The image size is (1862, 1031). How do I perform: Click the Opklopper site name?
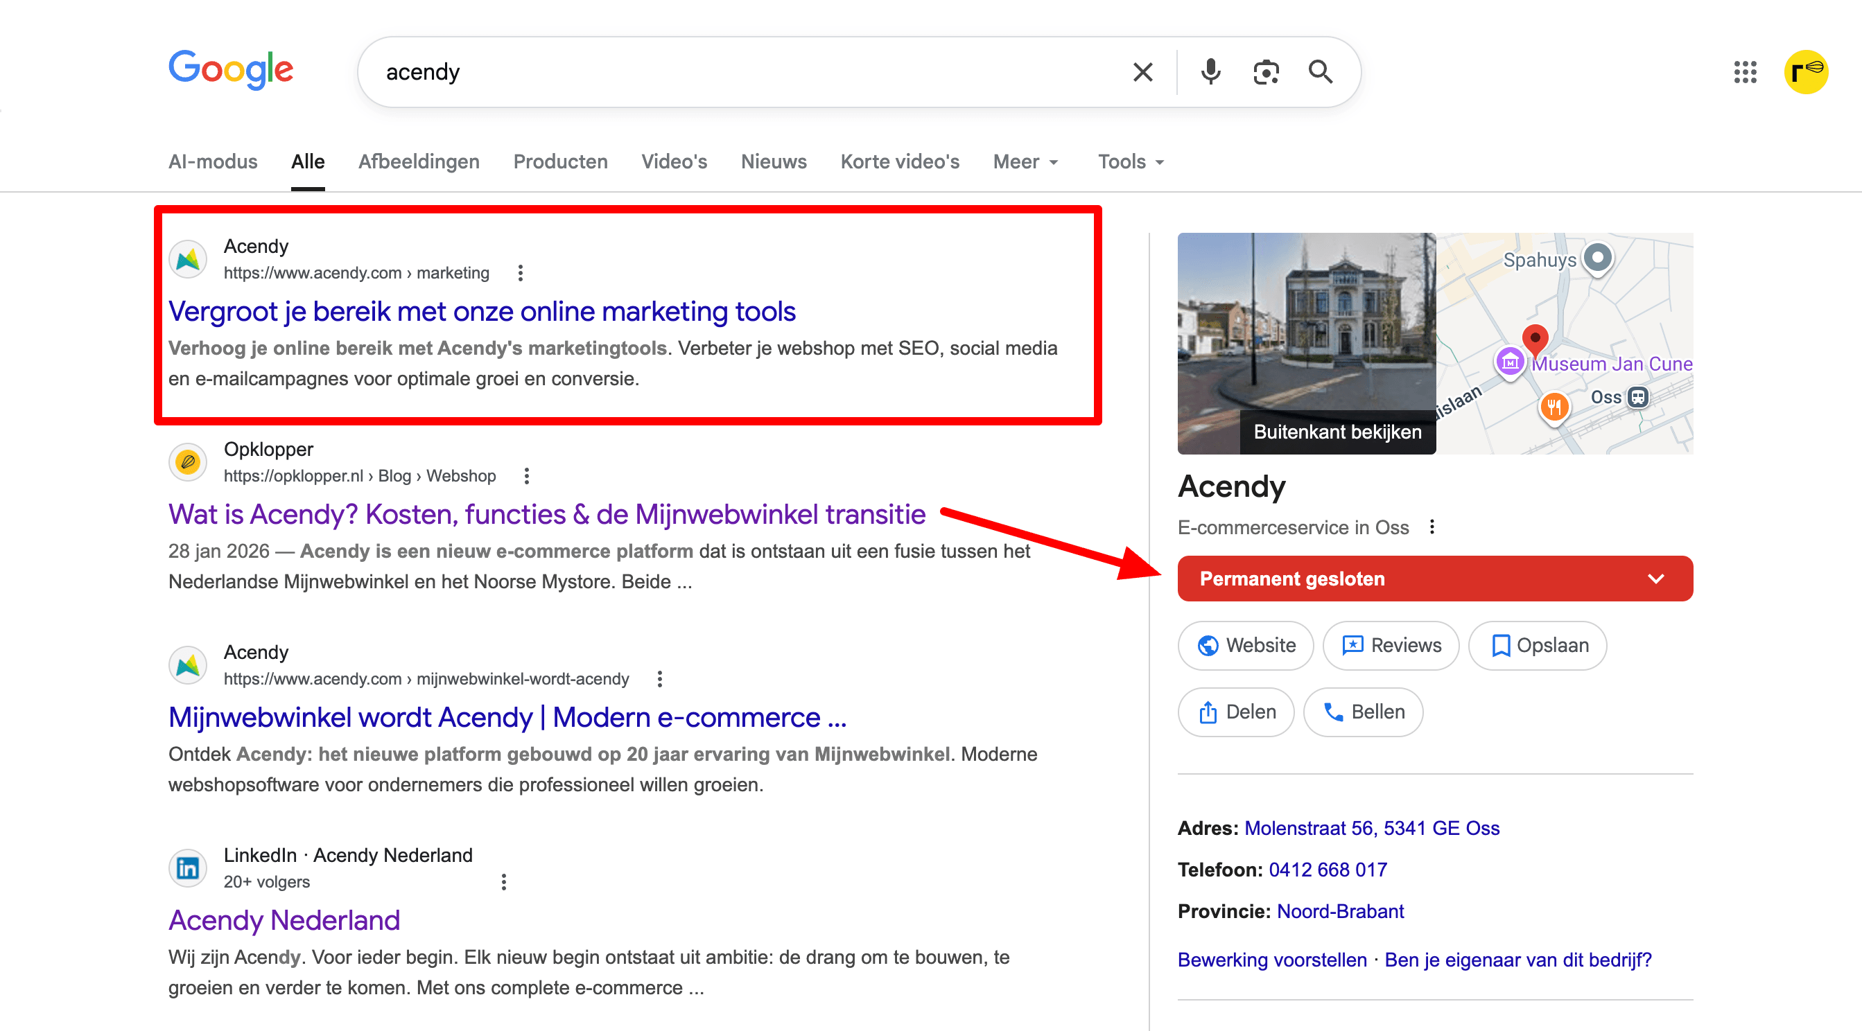tap(268, 450)
